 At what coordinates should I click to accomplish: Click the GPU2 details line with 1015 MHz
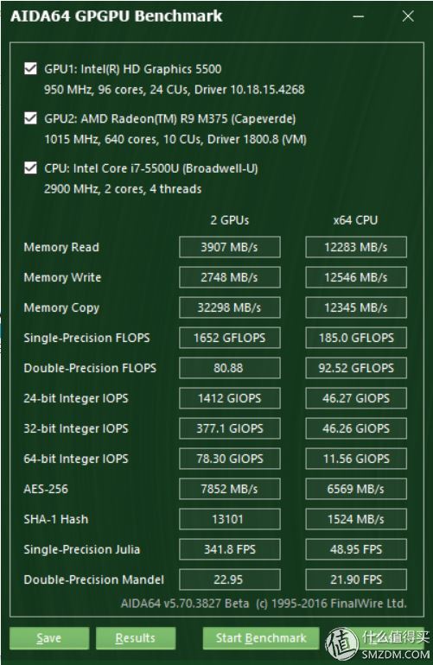(175, 139)
